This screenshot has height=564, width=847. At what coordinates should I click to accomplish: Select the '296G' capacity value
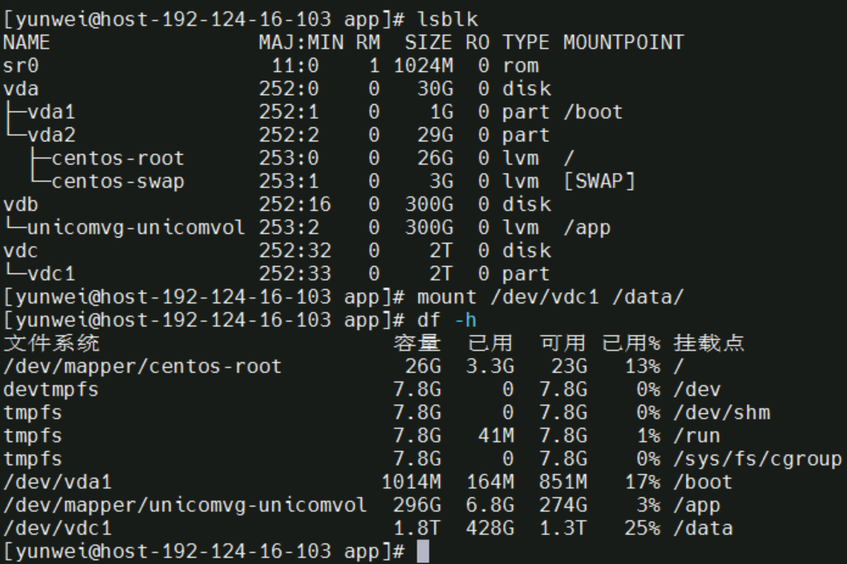pyautogui.click(x=417, y=506)
